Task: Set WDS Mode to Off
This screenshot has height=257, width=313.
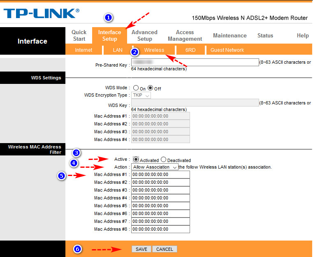Action: coord(150,88)
